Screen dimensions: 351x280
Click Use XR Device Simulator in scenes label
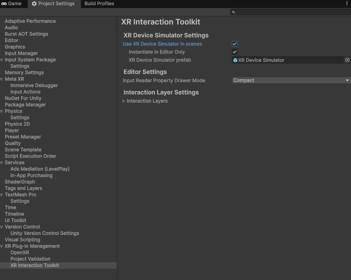(x=162, y=44)
